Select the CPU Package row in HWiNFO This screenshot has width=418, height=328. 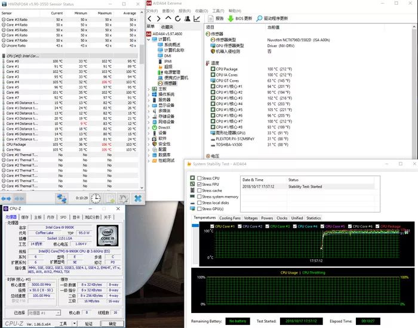69,145
